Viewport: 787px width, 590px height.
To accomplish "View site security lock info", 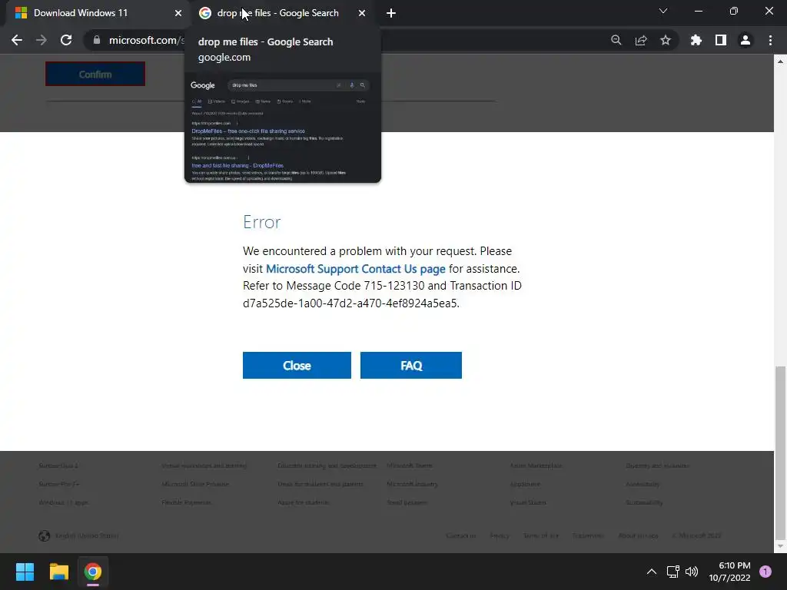I will [x=97, y=40].
